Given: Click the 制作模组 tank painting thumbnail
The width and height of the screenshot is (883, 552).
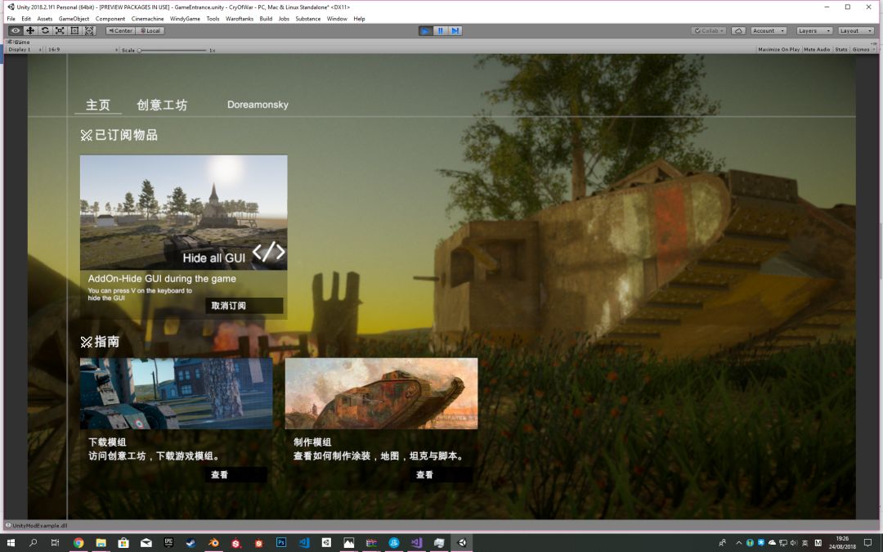Looking at the screenshot, I should tap(381, 393).
